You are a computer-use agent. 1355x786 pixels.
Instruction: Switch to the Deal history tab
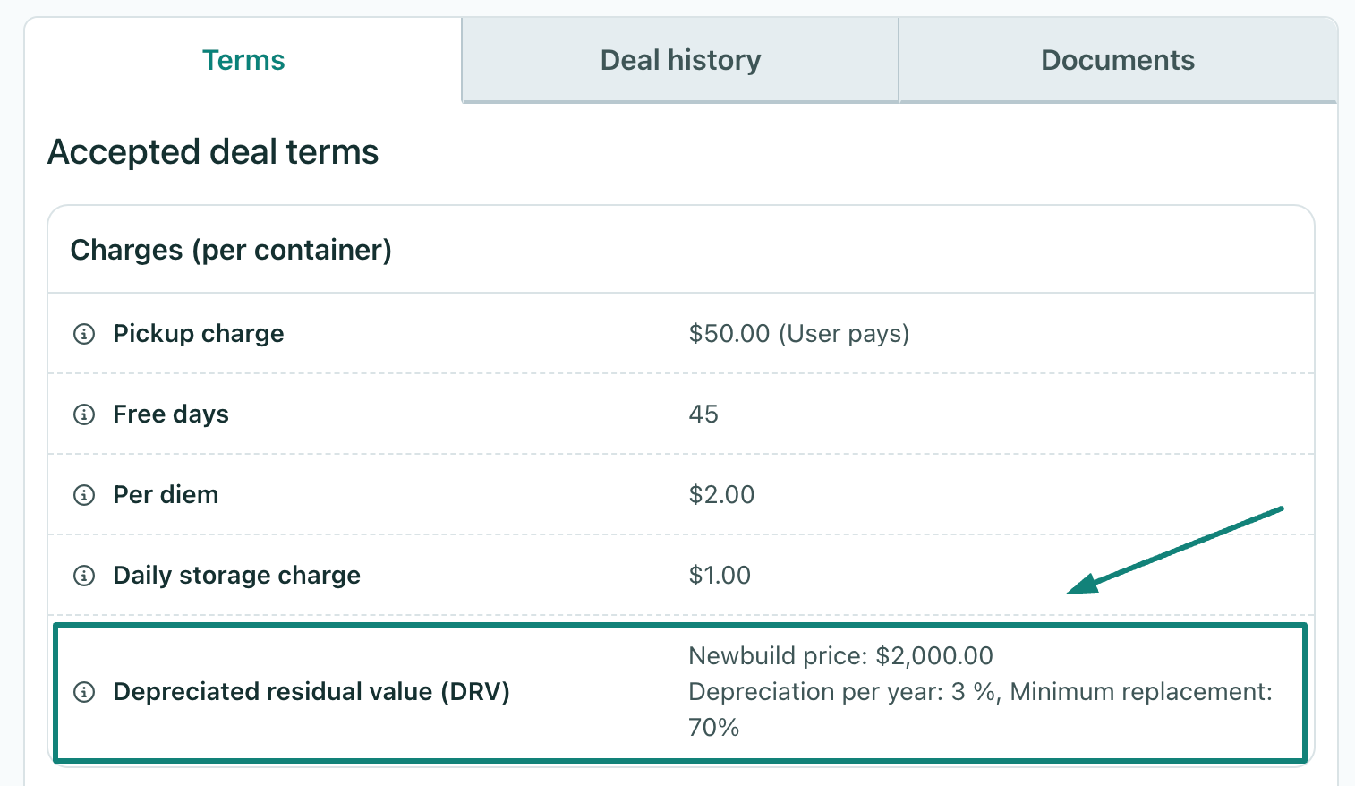coord(679,59)
